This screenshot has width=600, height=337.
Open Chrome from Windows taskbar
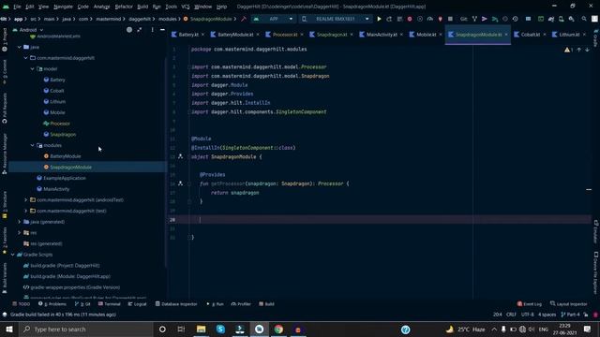click(x=278, y=329)
